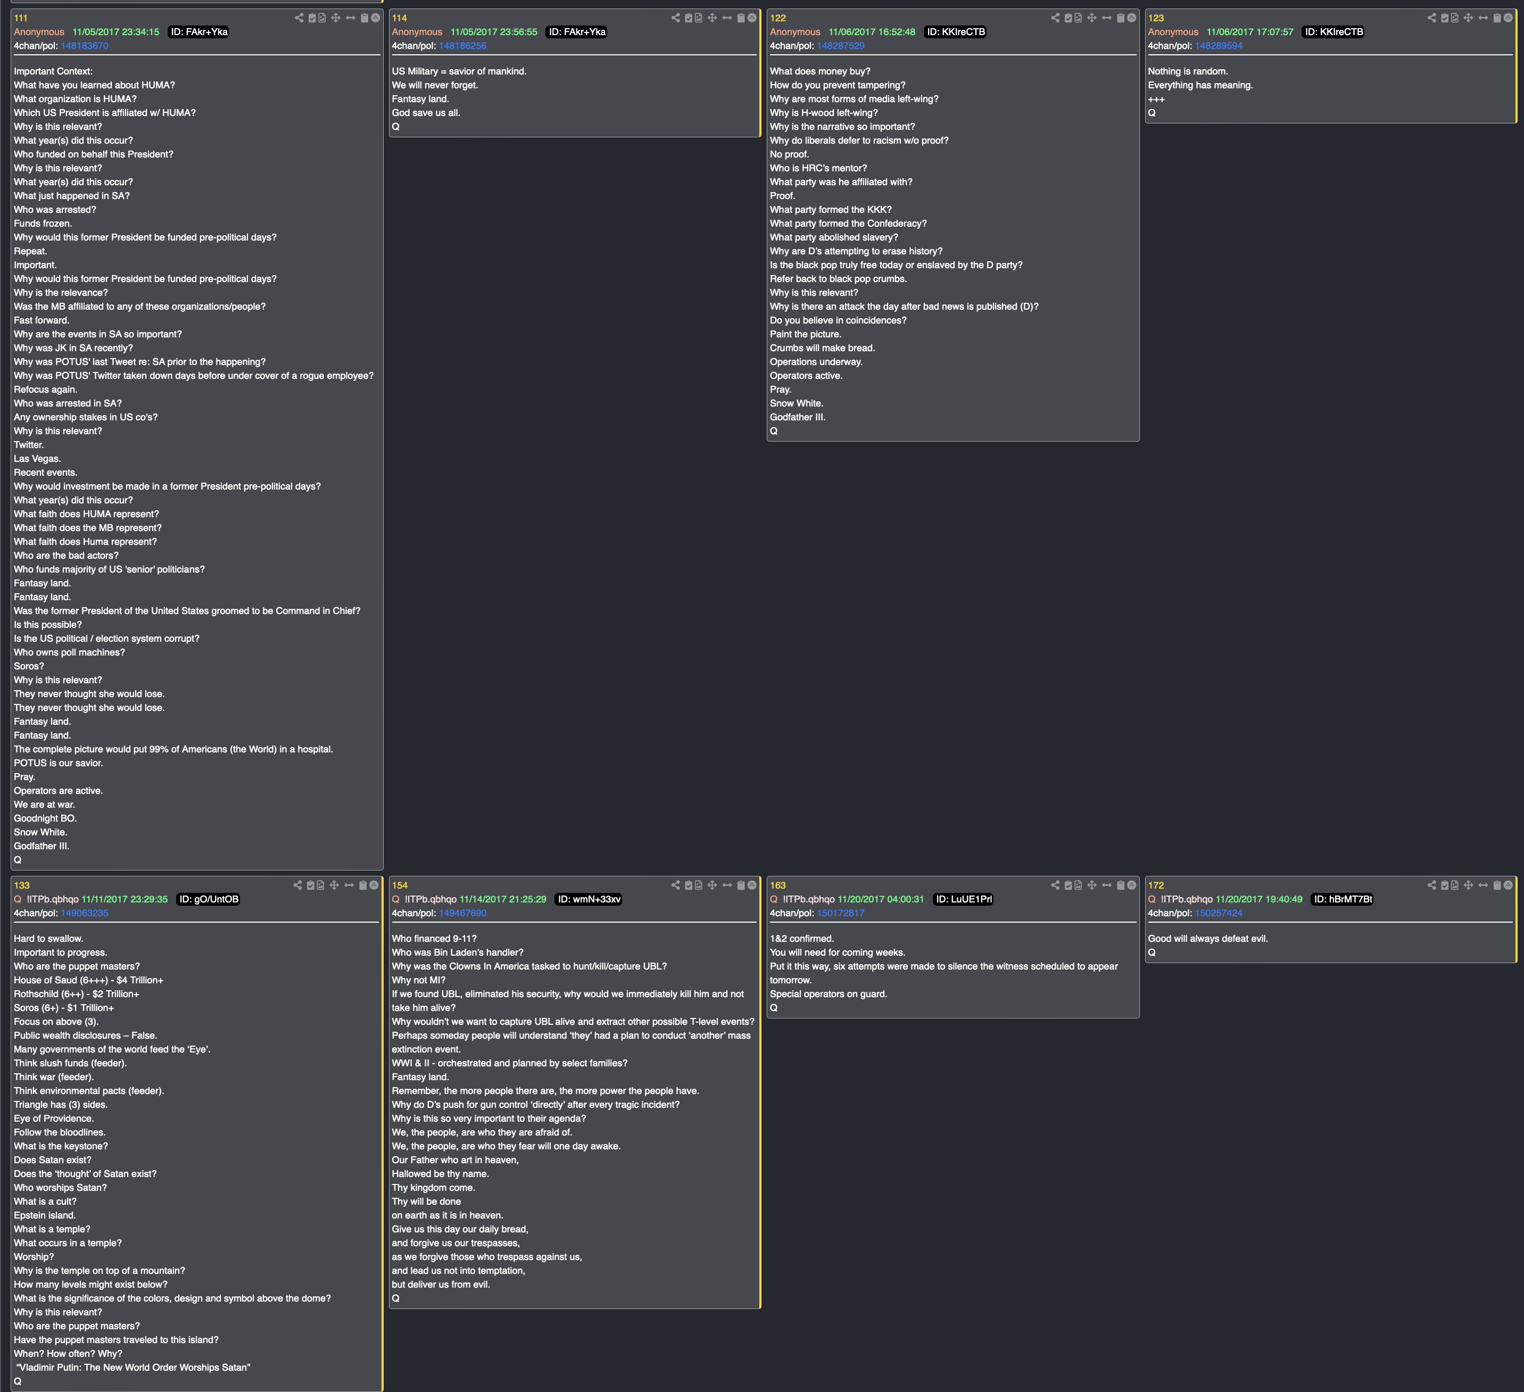Image resolution: width=1524 pixels, height=1392 pixels.
Task: Click plain clipboard icon on post 111
Action: [x=365, y=18]
